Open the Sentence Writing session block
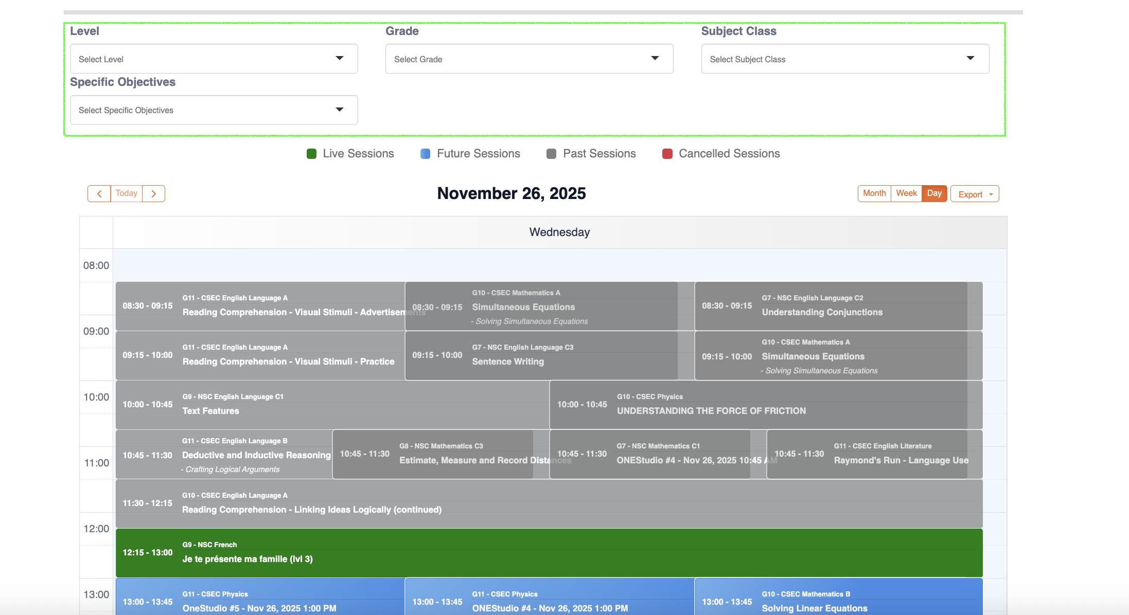Screen dimensions: 1129x615 540,356
